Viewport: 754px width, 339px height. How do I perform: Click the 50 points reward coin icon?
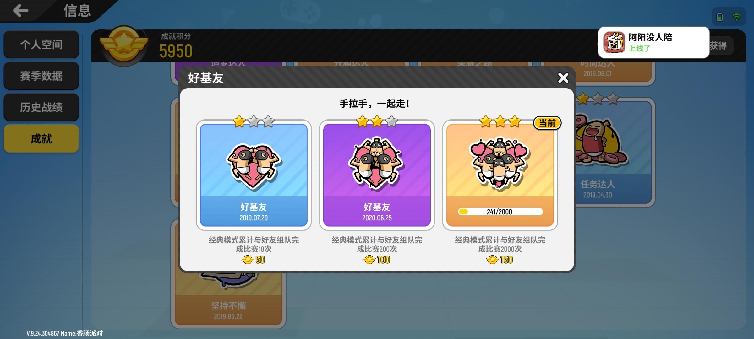248,260
